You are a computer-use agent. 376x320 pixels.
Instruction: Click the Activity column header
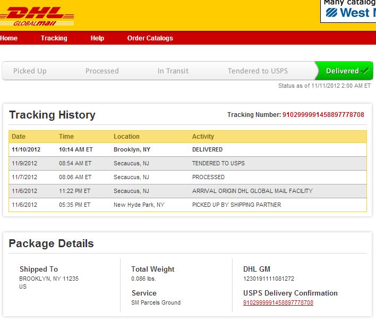coord(203,137)
